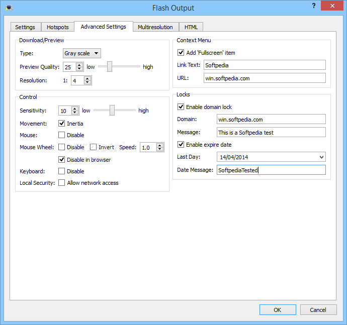Check Allow network access checkbox

pos(61,183)
